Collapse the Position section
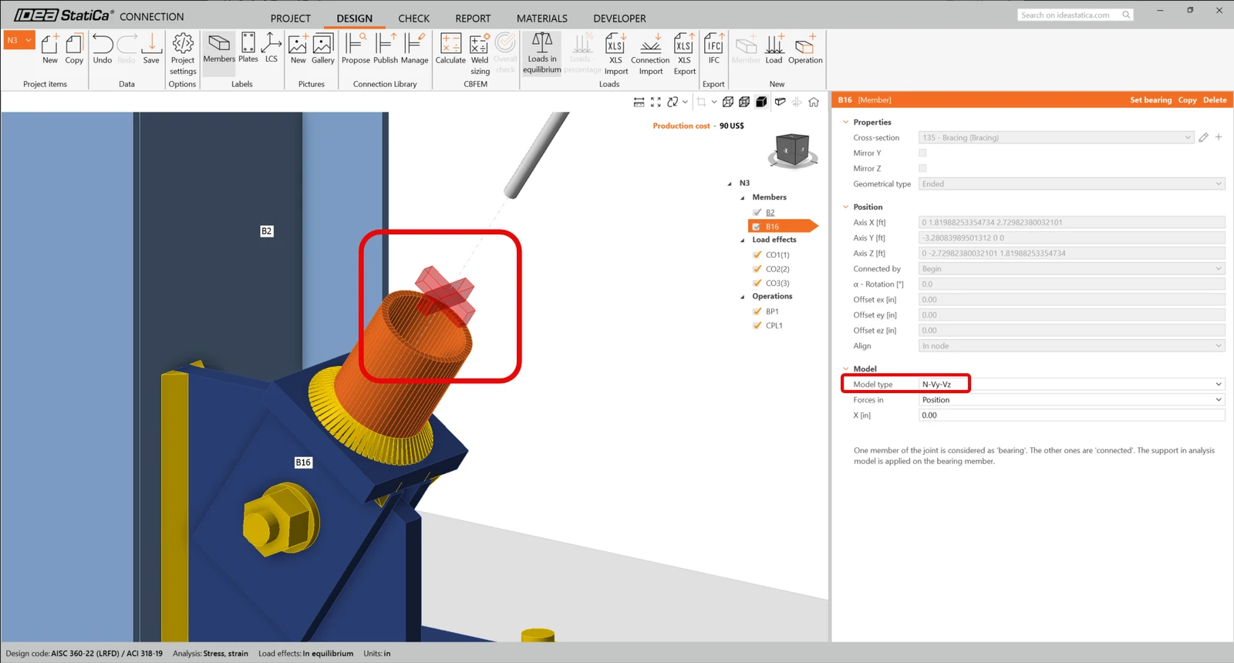Screen dimensions: 1234x663 (846, 207)
